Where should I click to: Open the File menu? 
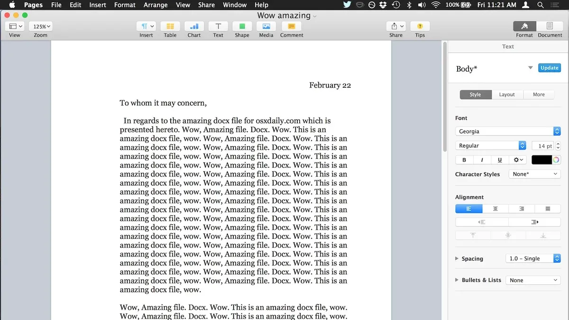pyautogui.click(x=56, y=5)
